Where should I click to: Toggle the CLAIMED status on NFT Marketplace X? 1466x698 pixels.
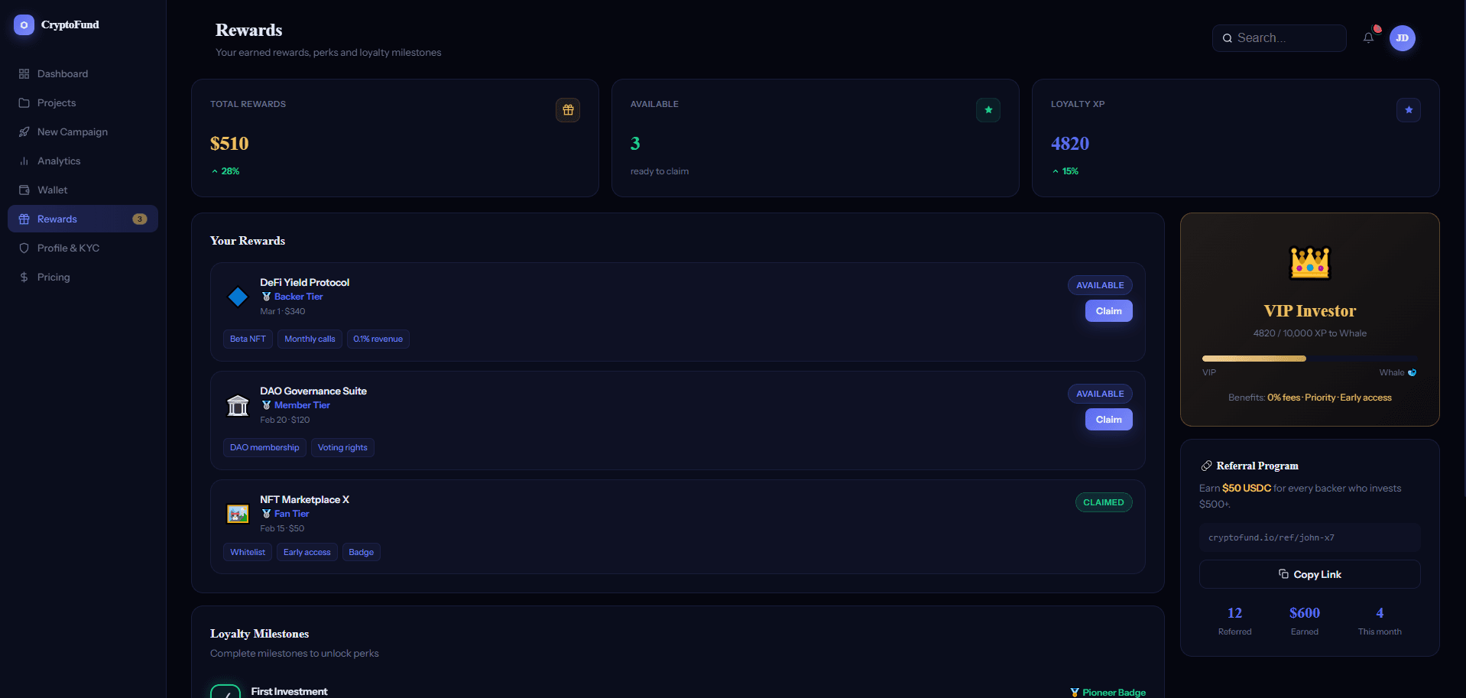tap(1103, 502)
